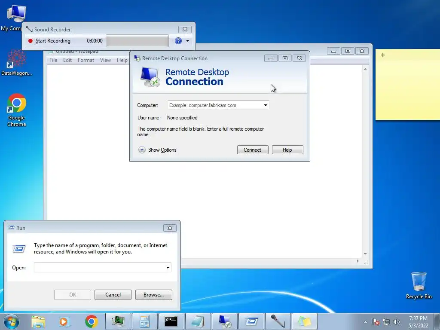
Task: Switch to the Run dialog taskbar button
Action: [x=251, y=321]
